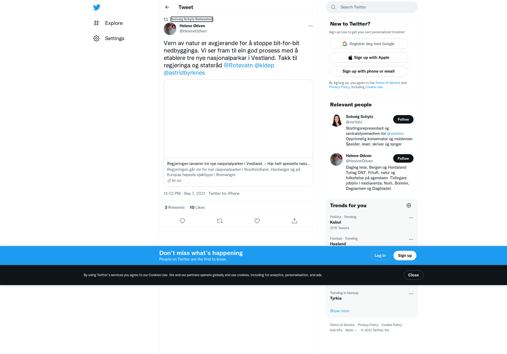Screen dimensions: 507x354
Task: Click Helene Ødven's avatar in the tweet
Action: coord(170,29)
